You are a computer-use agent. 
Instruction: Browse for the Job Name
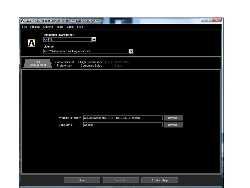click(x=174, y=125)
